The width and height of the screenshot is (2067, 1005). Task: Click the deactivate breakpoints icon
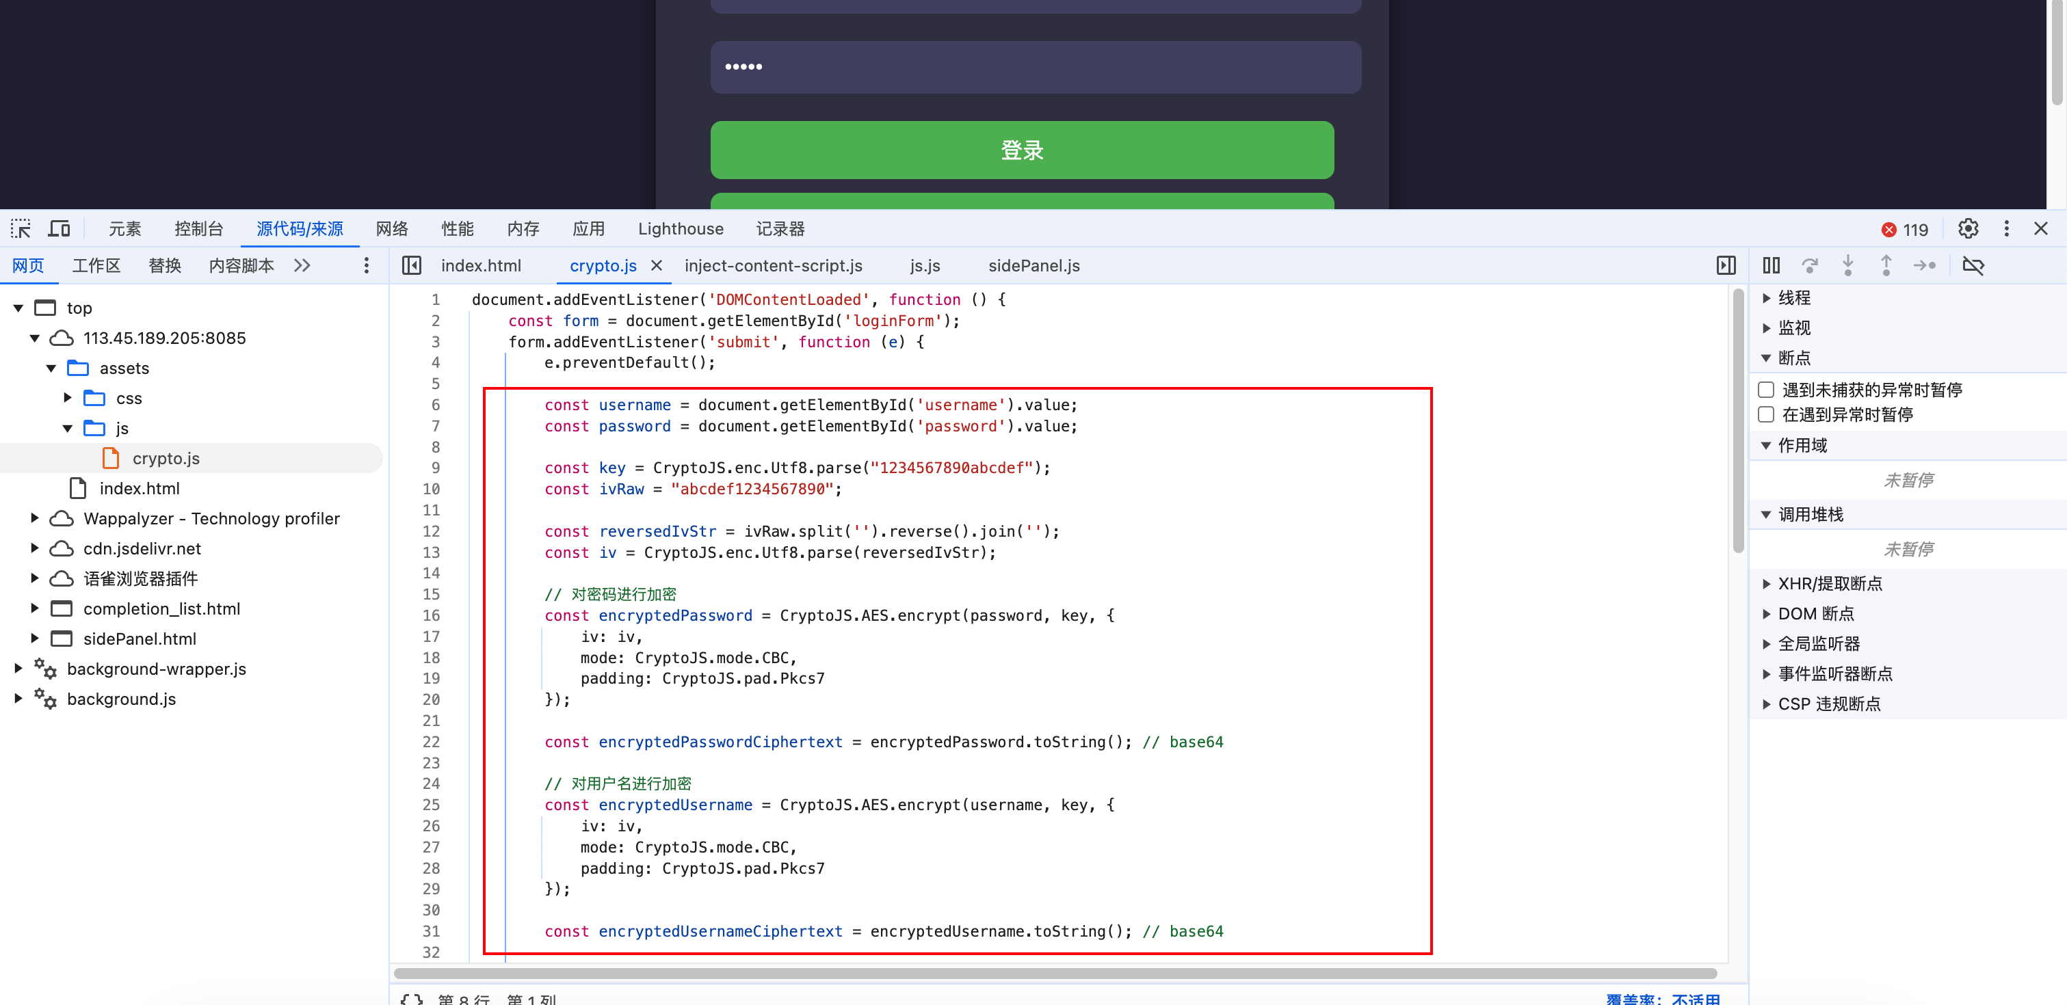pyautogui.click(x=1973, y=265)
